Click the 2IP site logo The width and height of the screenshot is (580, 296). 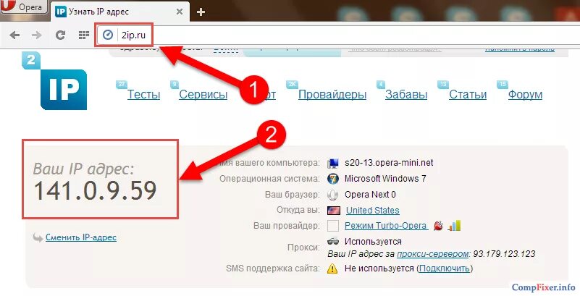tap(55, 81)
